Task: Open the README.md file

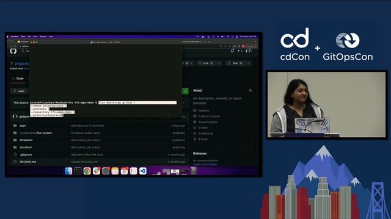Action: (x=27, y=162)
